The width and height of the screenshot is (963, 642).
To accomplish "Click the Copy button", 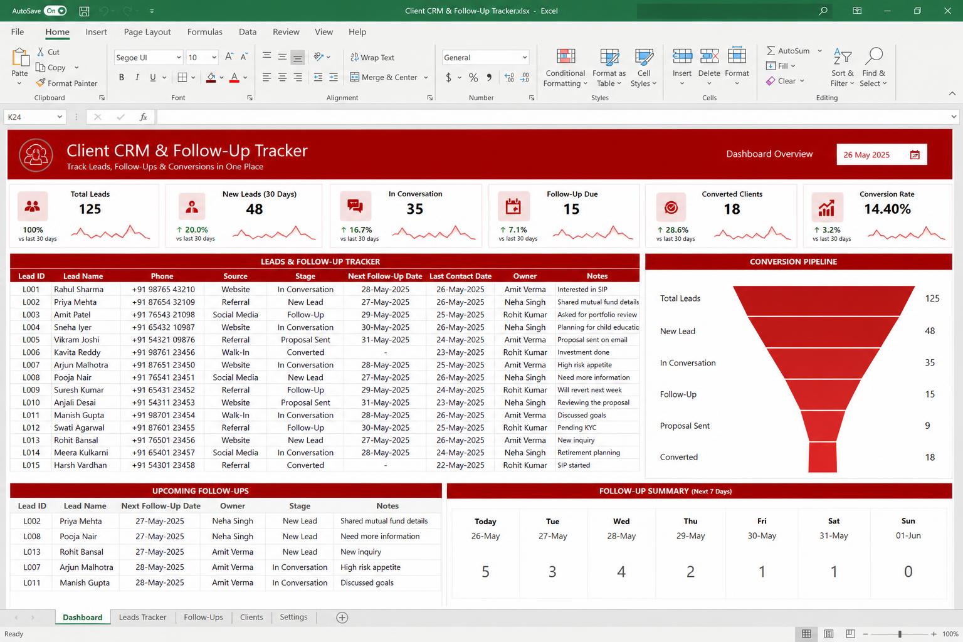I will tap(51, 68).
